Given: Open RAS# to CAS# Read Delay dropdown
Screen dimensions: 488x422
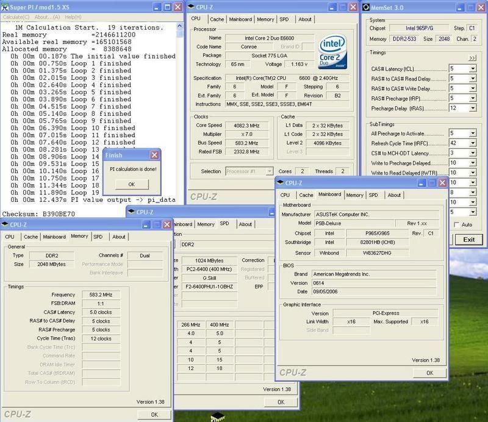Looking at the screenshot, I should pyautogui.click(x=473, y=79).
